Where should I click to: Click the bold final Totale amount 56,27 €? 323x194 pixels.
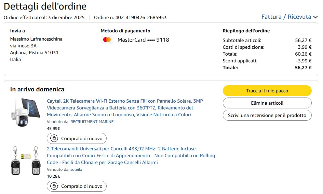[x=303, y=68]
